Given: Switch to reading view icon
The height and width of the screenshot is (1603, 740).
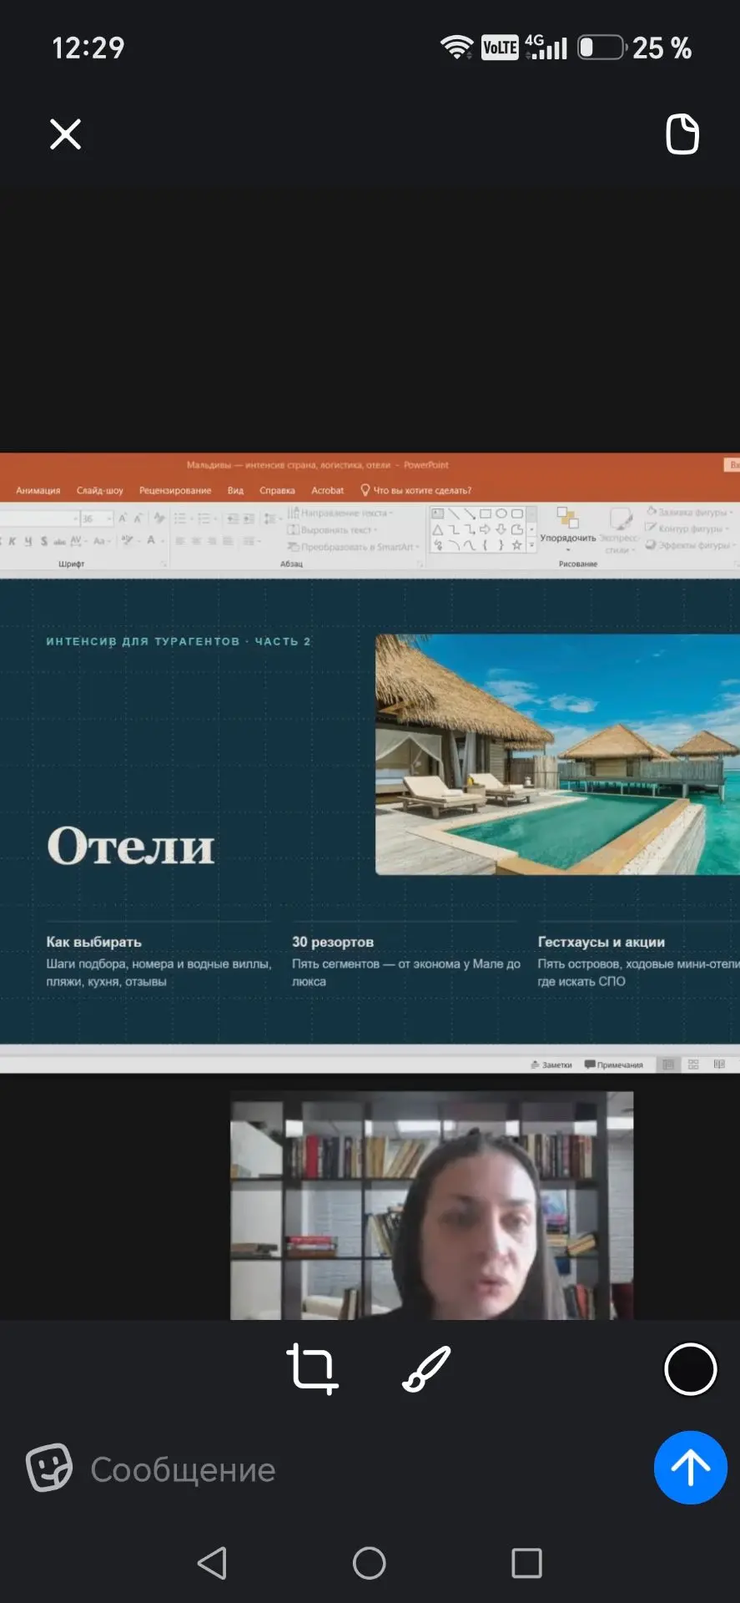Looking at the screenshot, I should pyautogui.click(x=719, y=1064).
